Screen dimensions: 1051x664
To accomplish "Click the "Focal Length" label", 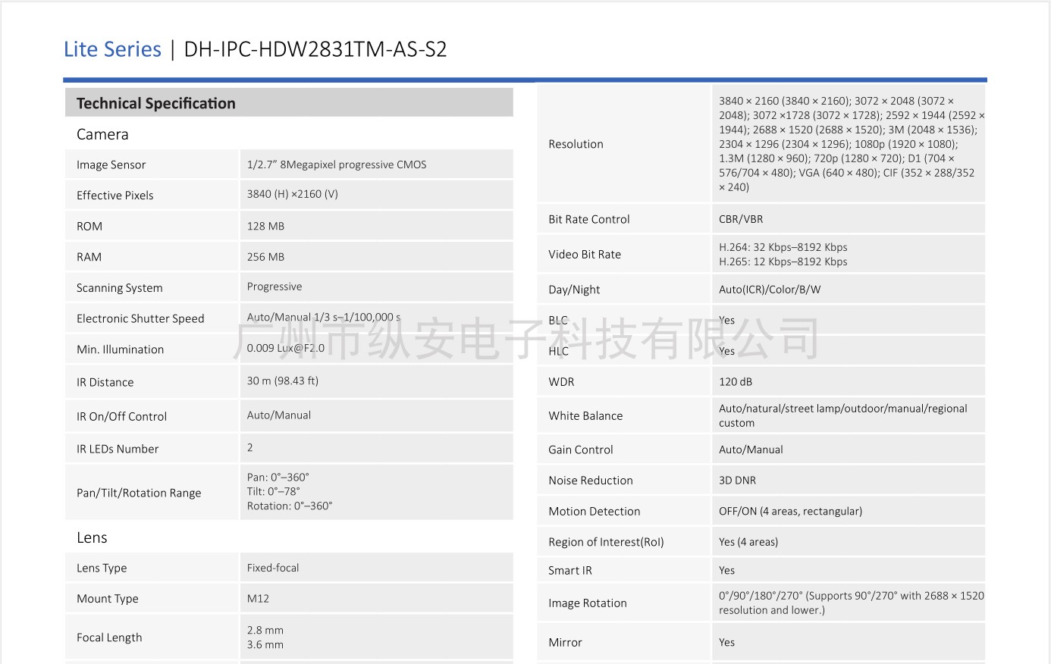I will (x=109, y=637).
